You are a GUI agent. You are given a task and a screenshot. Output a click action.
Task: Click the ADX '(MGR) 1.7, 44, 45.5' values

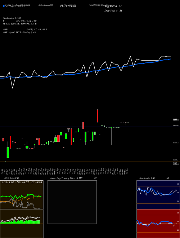click(36, 30)
